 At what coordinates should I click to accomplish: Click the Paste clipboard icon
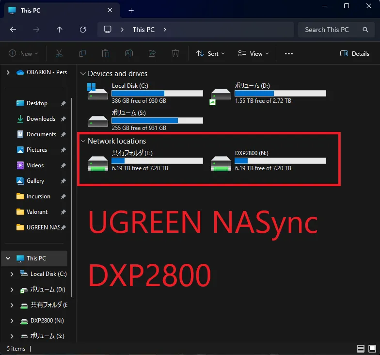coord(106,53)
